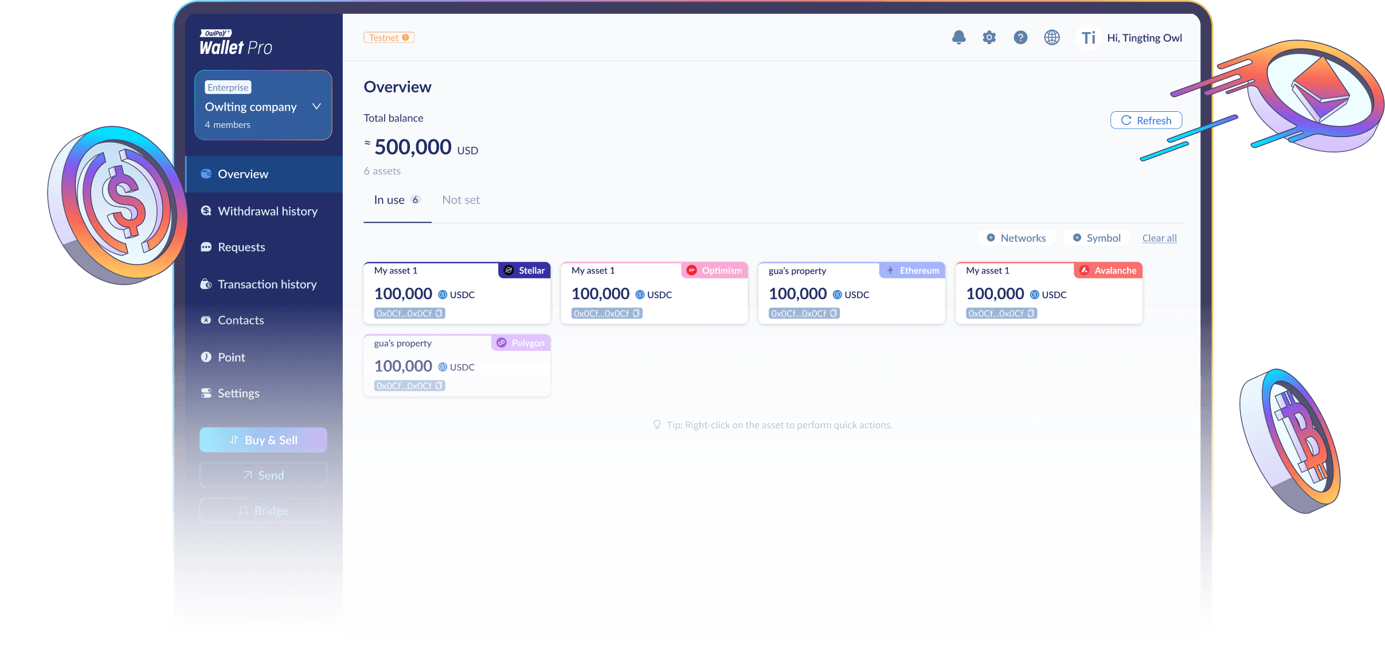Click the Ti user avatar
Viewport: 1385px width, 657px height.
(x=1088, y=38)
